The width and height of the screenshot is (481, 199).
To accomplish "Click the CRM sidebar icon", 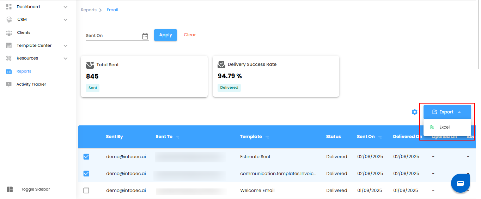I will pos(9,20).
